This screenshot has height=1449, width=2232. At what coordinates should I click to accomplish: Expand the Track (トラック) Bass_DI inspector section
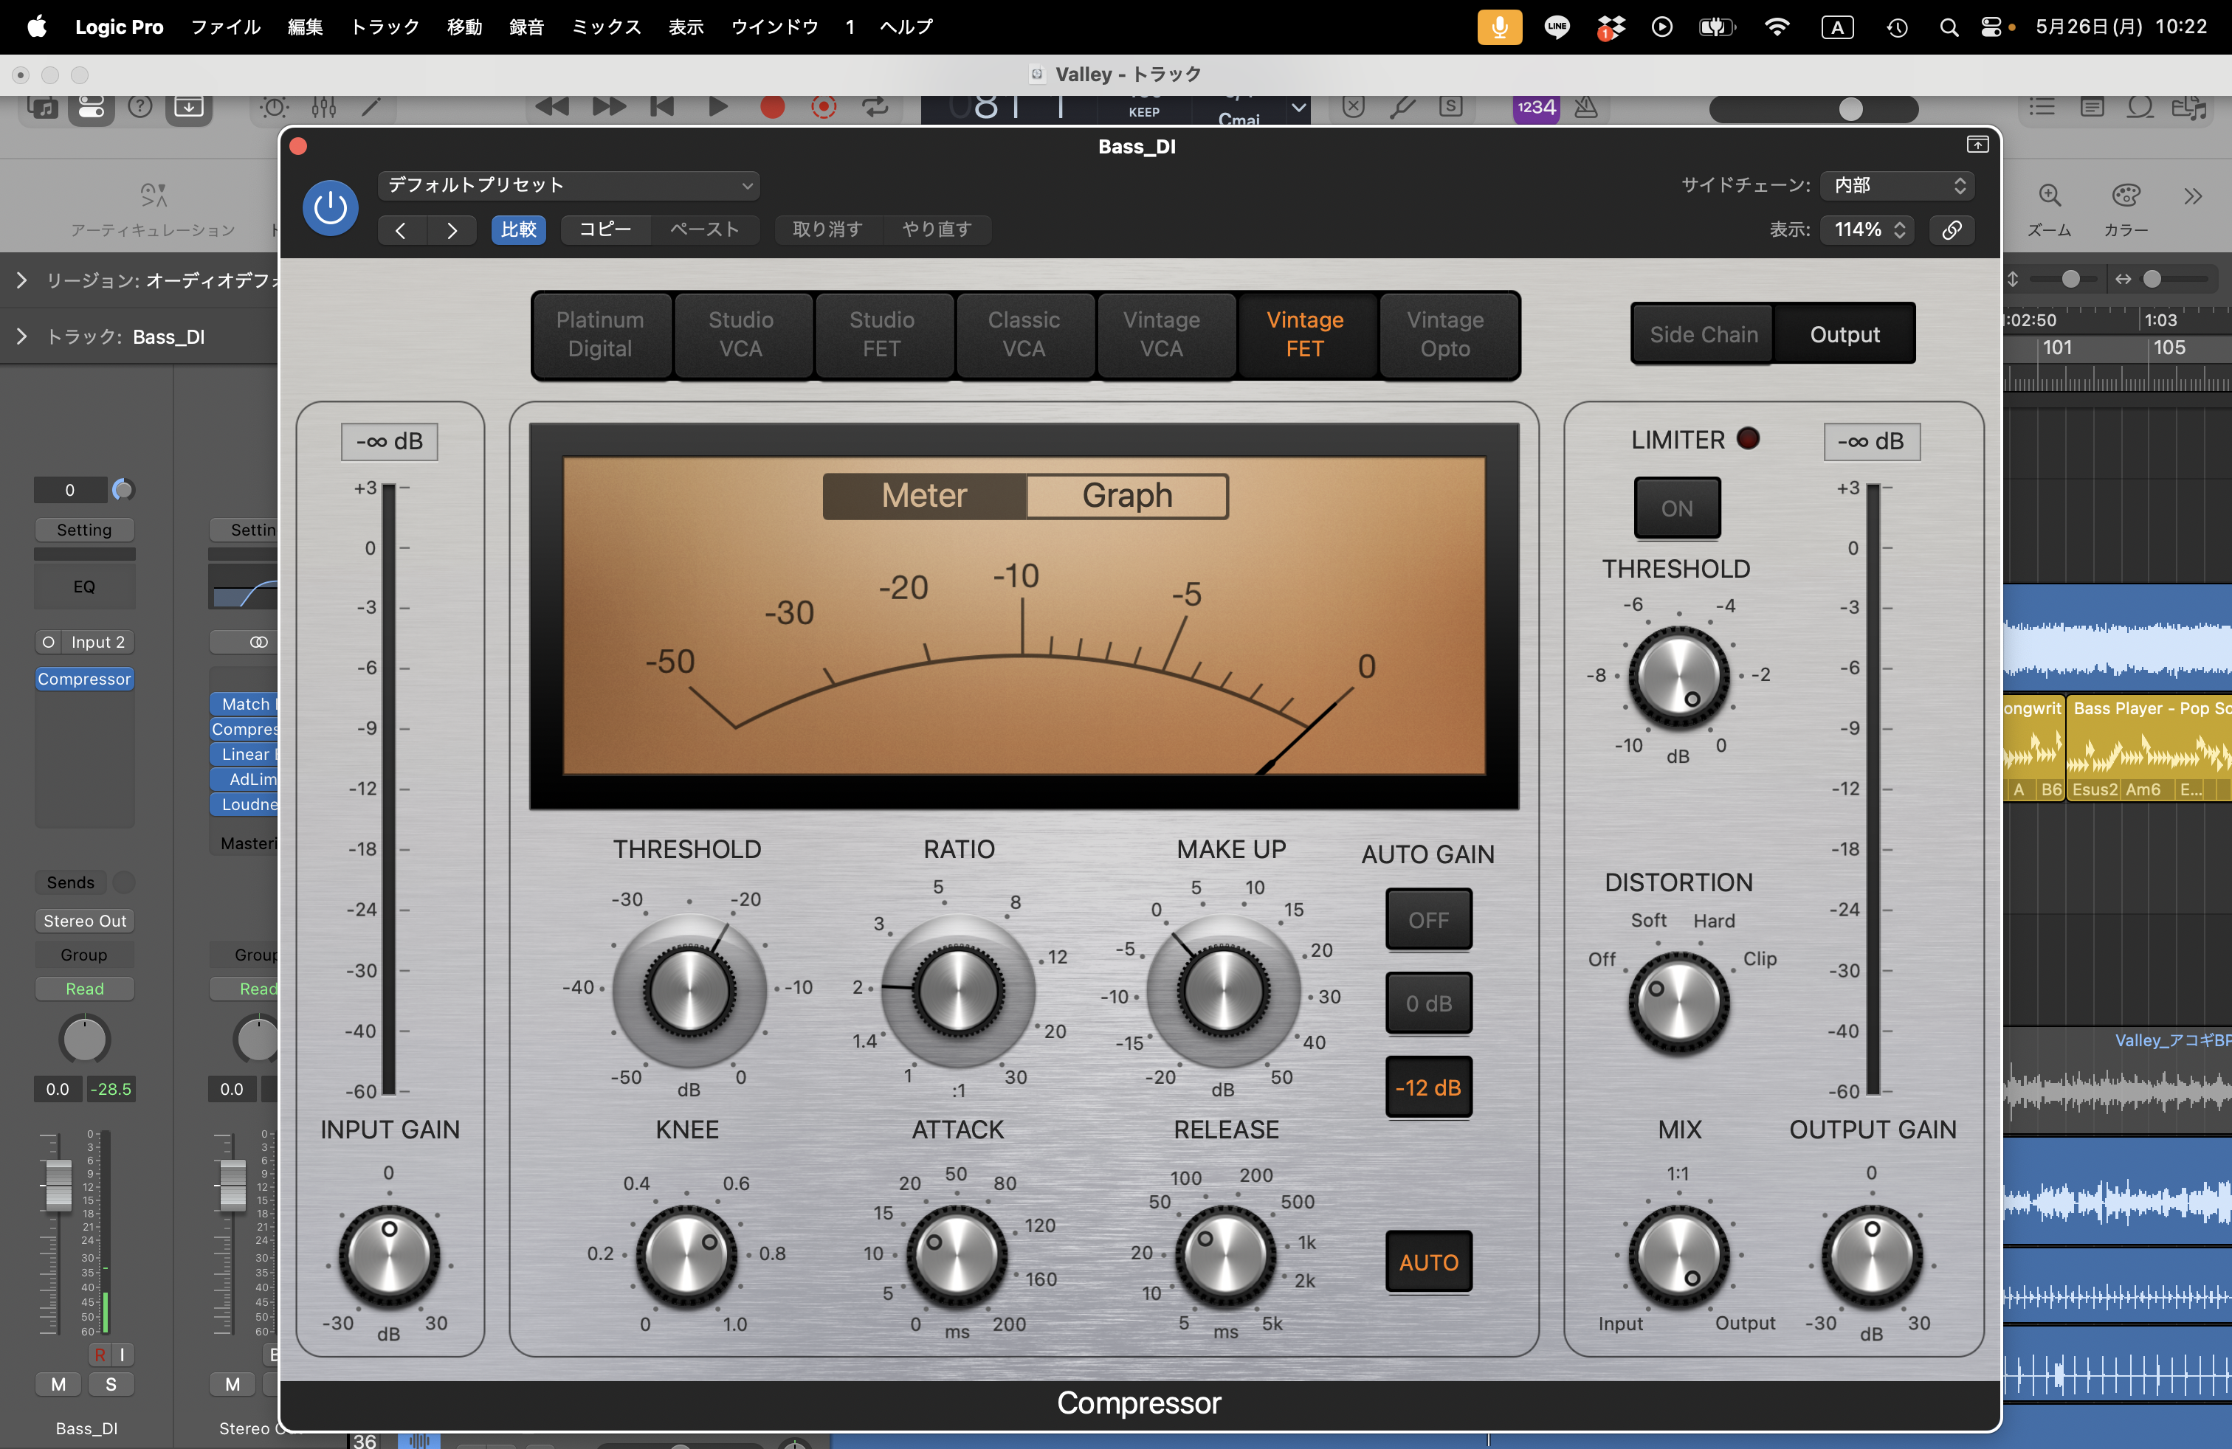[21, 336]
